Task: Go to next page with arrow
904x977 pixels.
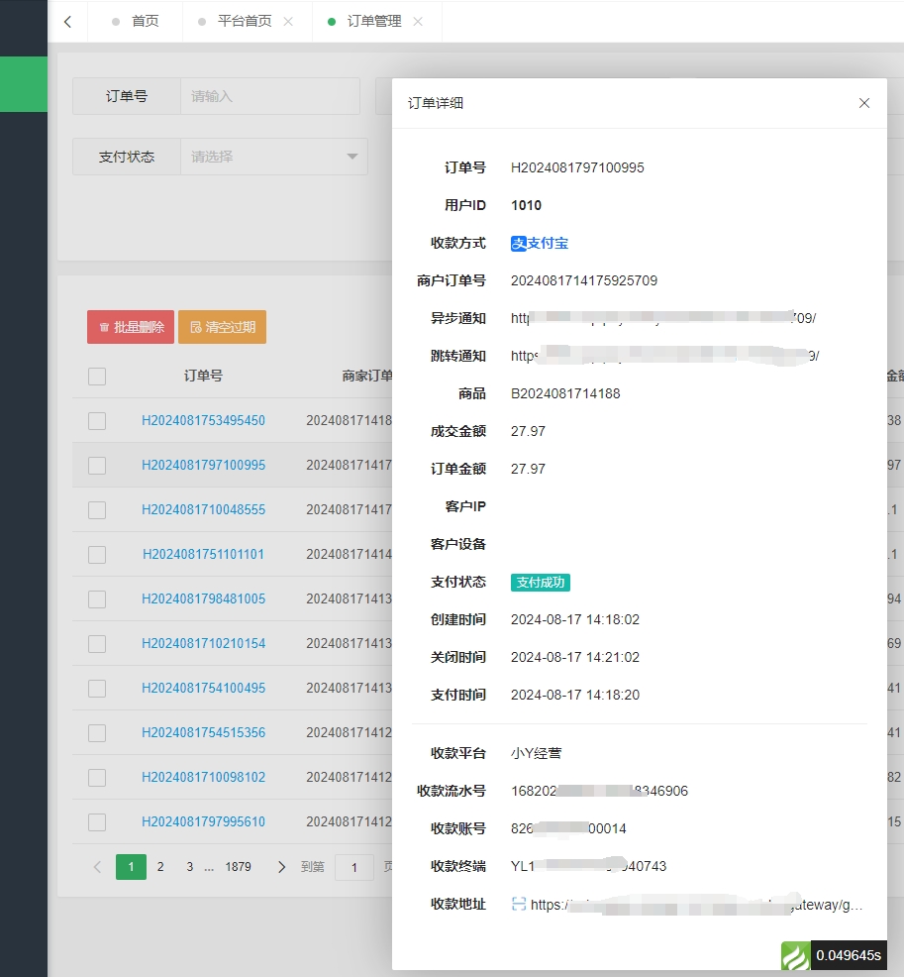Action: 281,867
